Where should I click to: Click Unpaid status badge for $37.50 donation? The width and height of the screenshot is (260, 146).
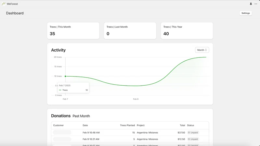tap(193, 133)
